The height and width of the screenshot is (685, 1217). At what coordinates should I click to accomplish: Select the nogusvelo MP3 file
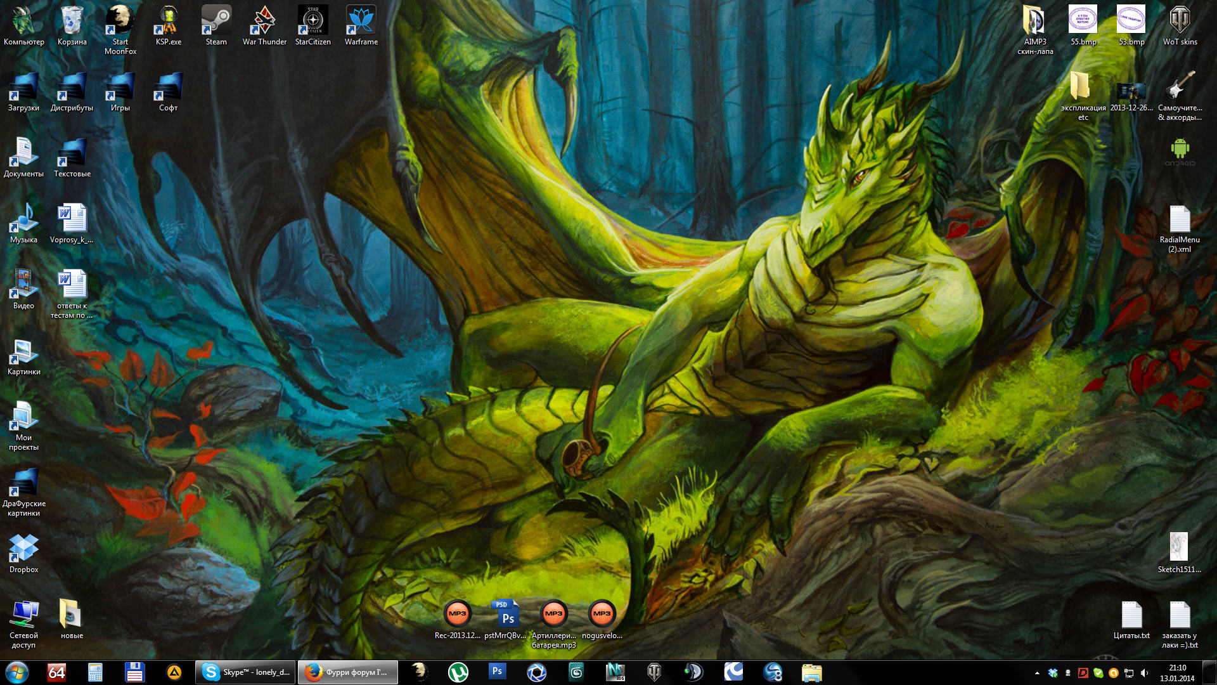coord(602,620)
